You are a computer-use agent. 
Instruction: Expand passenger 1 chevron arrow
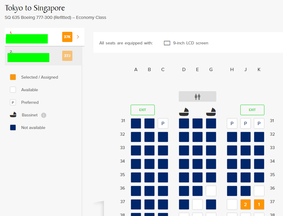tap(78, 37)
